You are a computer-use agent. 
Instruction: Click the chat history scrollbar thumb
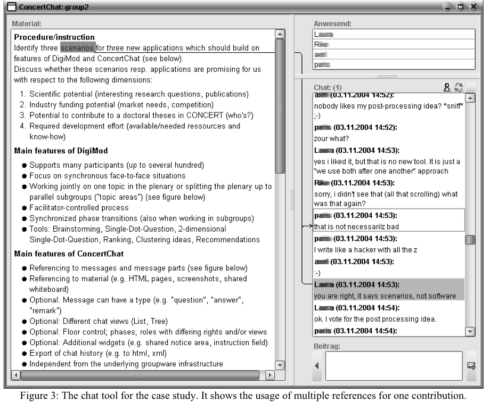470,240
